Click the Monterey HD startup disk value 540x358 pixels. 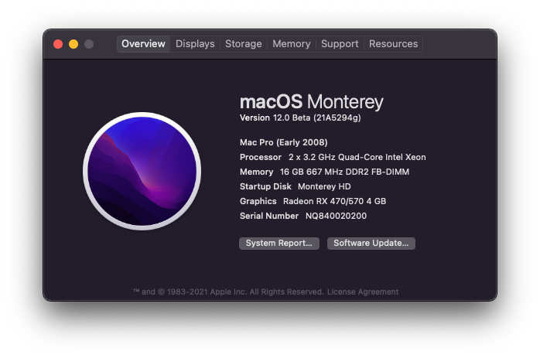click(324, 186)
